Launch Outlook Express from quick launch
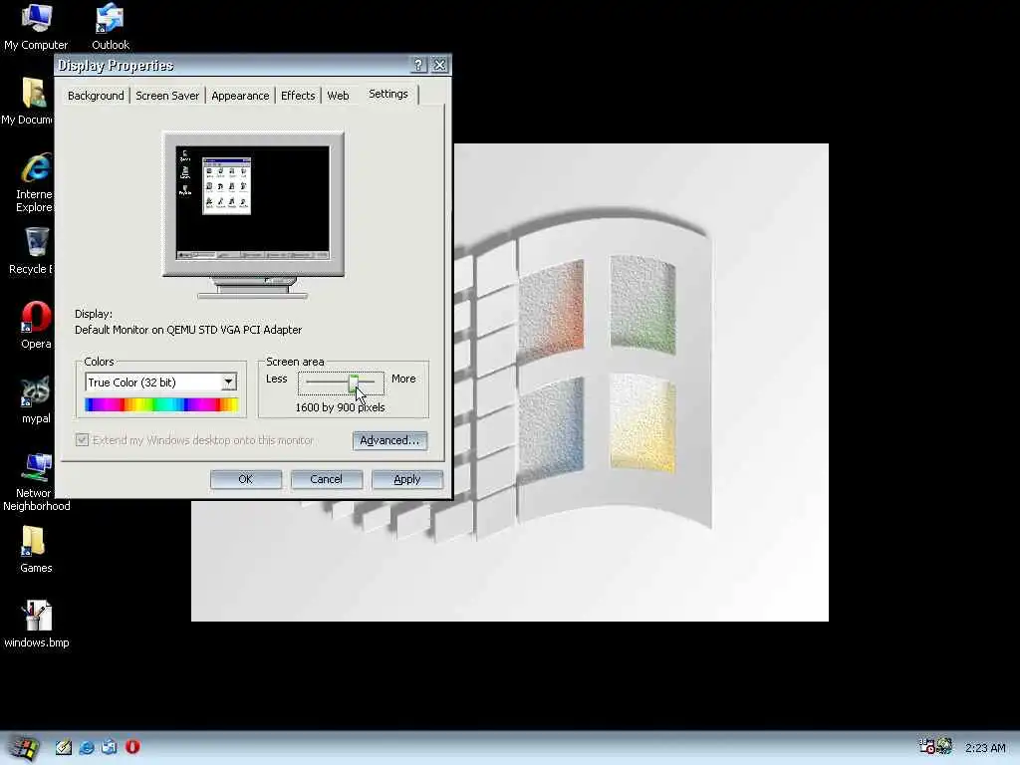1020x765 pixels. 110,747
